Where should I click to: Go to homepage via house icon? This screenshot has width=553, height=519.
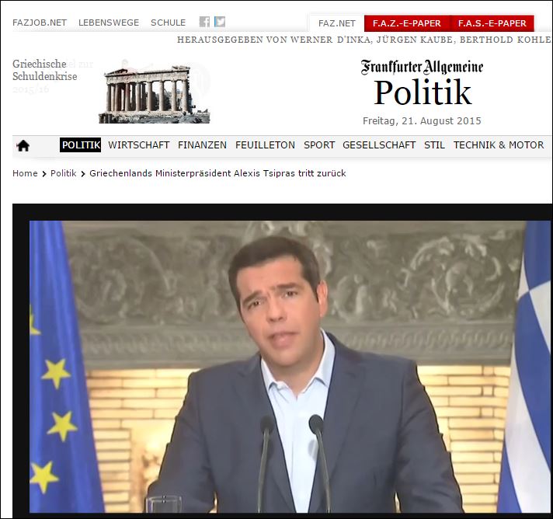23,145
